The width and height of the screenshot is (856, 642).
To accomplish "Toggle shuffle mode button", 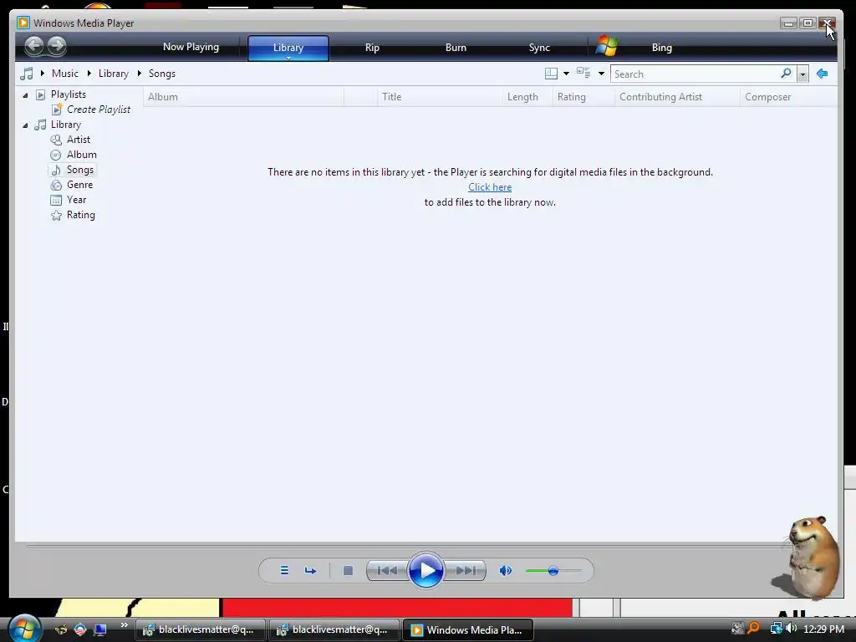I will tap(284, 570).
